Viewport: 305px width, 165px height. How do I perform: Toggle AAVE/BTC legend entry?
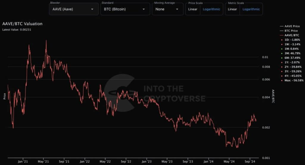point(290,35)
